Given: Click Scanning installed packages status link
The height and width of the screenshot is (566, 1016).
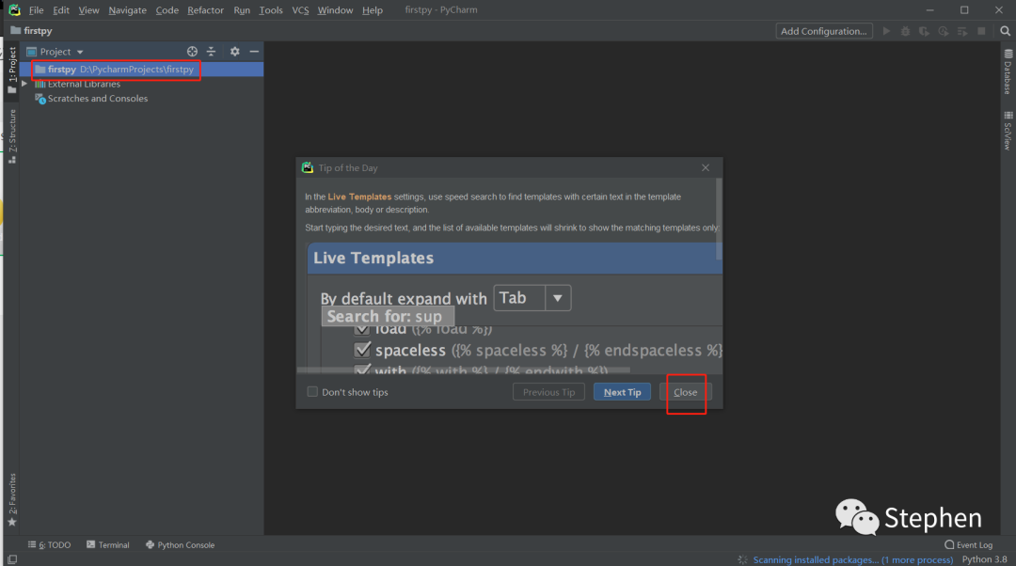Looking at the screenshot, I should [852, 559].
